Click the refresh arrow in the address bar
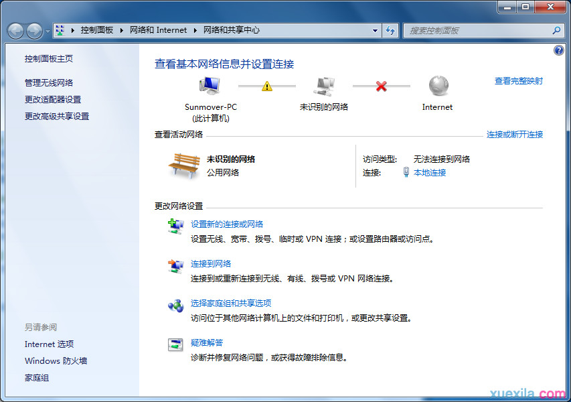571x402 pixels. coord(390,30)
